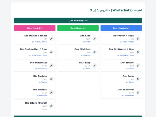Click plural text pl: Babys
The width and height of the screenshot is (156, 117).
point(87,69)
